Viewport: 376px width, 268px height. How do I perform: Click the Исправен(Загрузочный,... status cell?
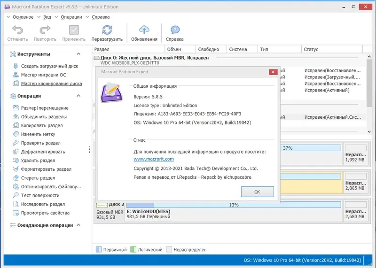(332, 77)
